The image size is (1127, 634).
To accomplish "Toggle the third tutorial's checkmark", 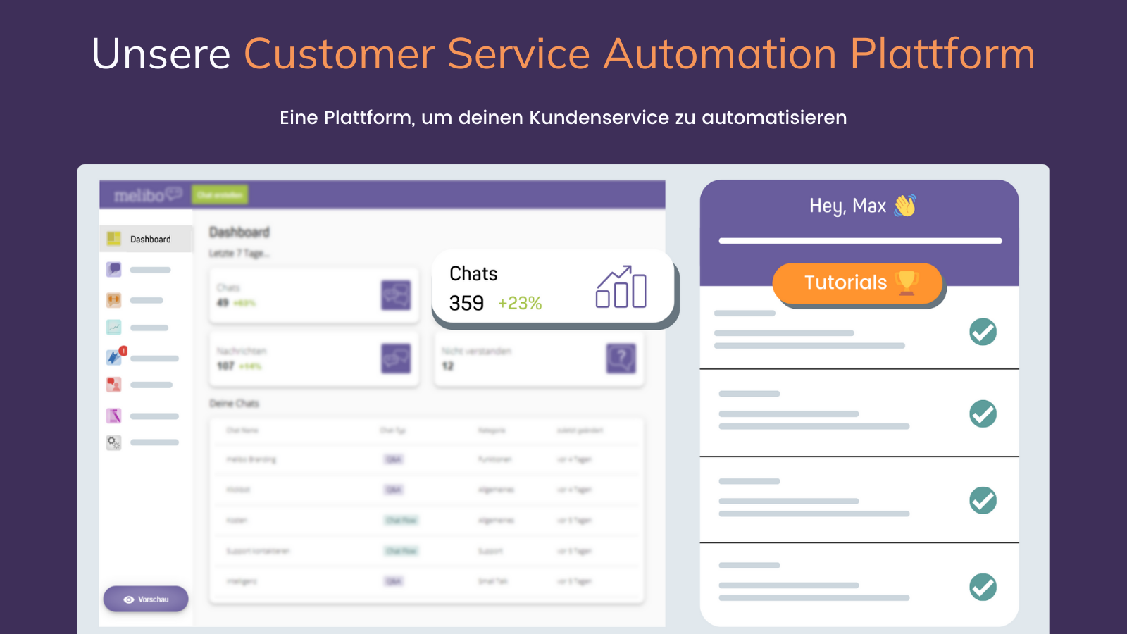I will (983, 500).
